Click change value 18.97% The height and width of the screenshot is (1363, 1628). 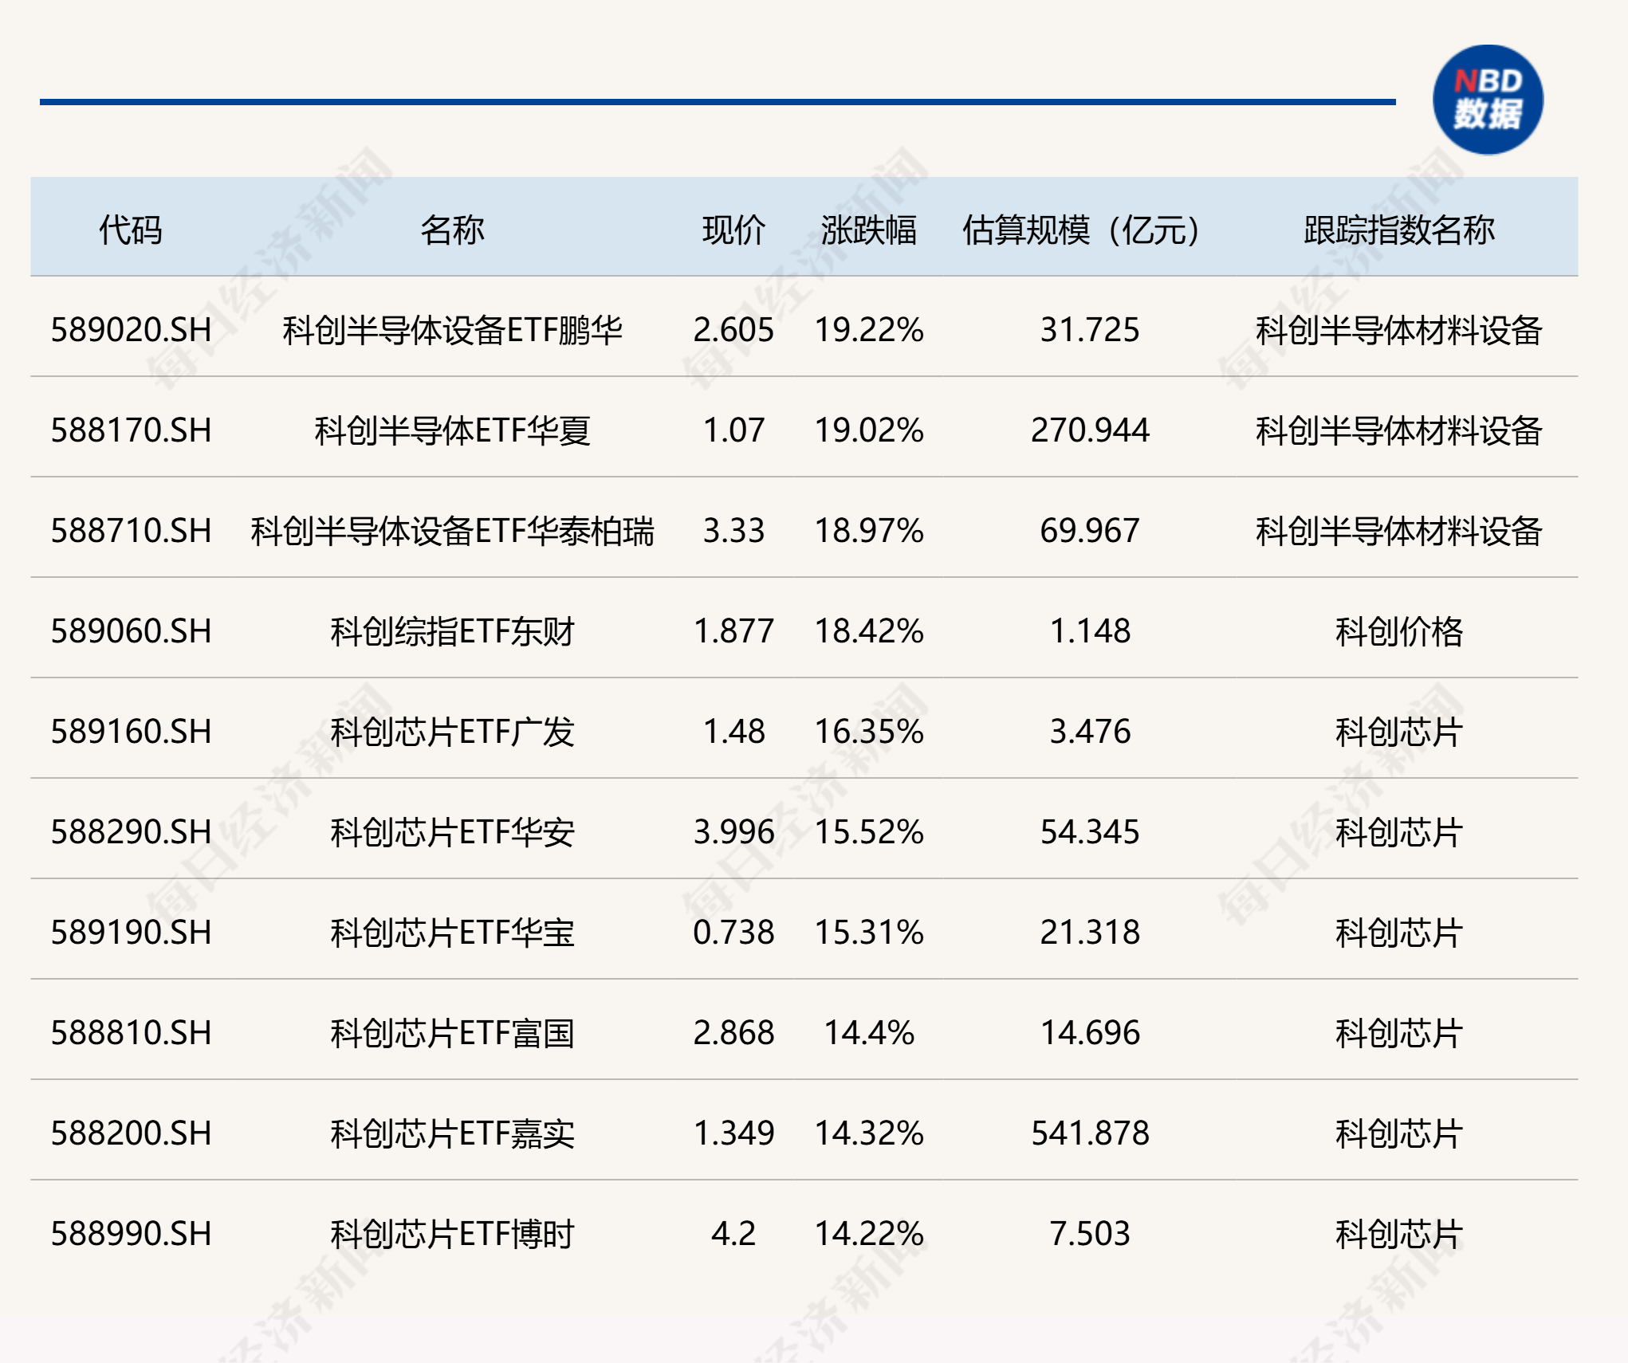[x=869, y=531]
